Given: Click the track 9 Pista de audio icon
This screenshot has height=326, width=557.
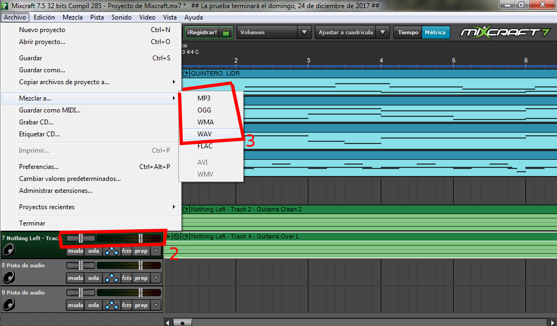Looking at the screenshot, I should coord(9,304).
